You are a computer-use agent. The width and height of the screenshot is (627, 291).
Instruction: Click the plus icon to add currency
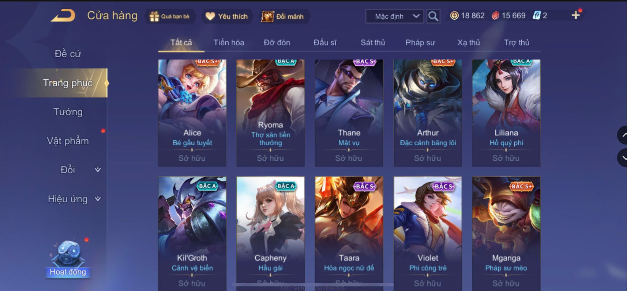[575, 15]
